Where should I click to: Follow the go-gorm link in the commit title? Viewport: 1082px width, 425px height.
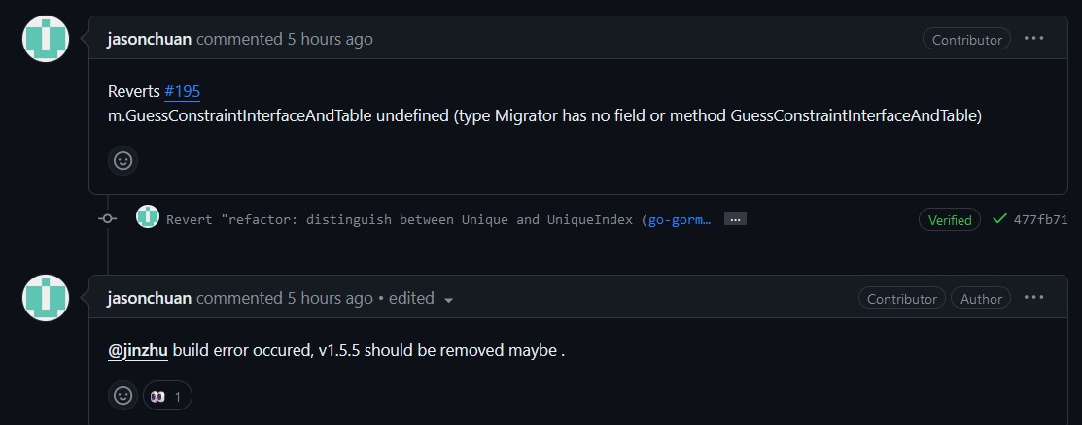click(x=680, y=219)
